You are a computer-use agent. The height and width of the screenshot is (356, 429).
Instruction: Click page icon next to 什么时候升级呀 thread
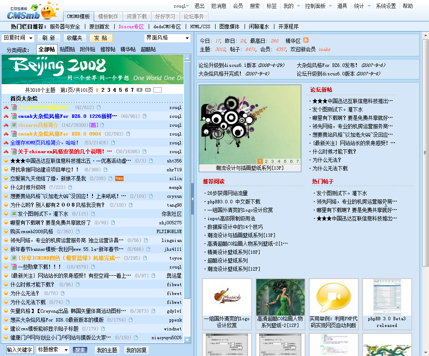[70, 187]
